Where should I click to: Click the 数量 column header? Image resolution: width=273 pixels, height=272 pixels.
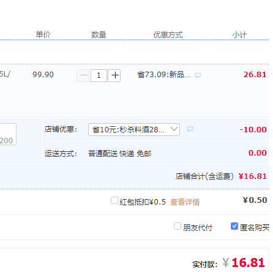pyautogui.click(x=99, y=34)
